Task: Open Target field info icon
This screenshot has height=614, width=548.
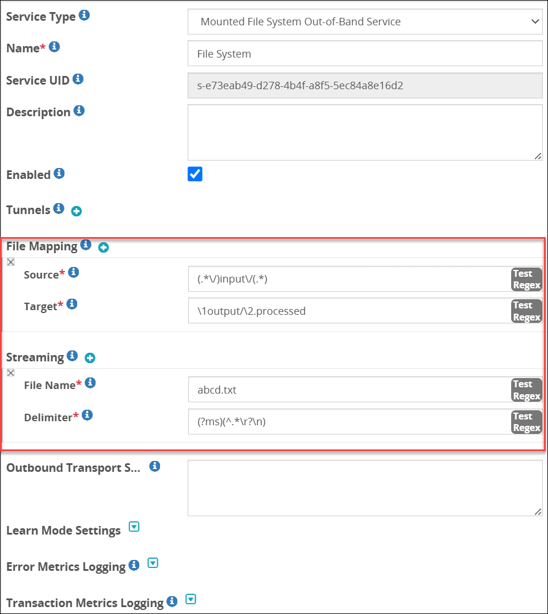Action: pyautogui.click(x=72, y=304)
